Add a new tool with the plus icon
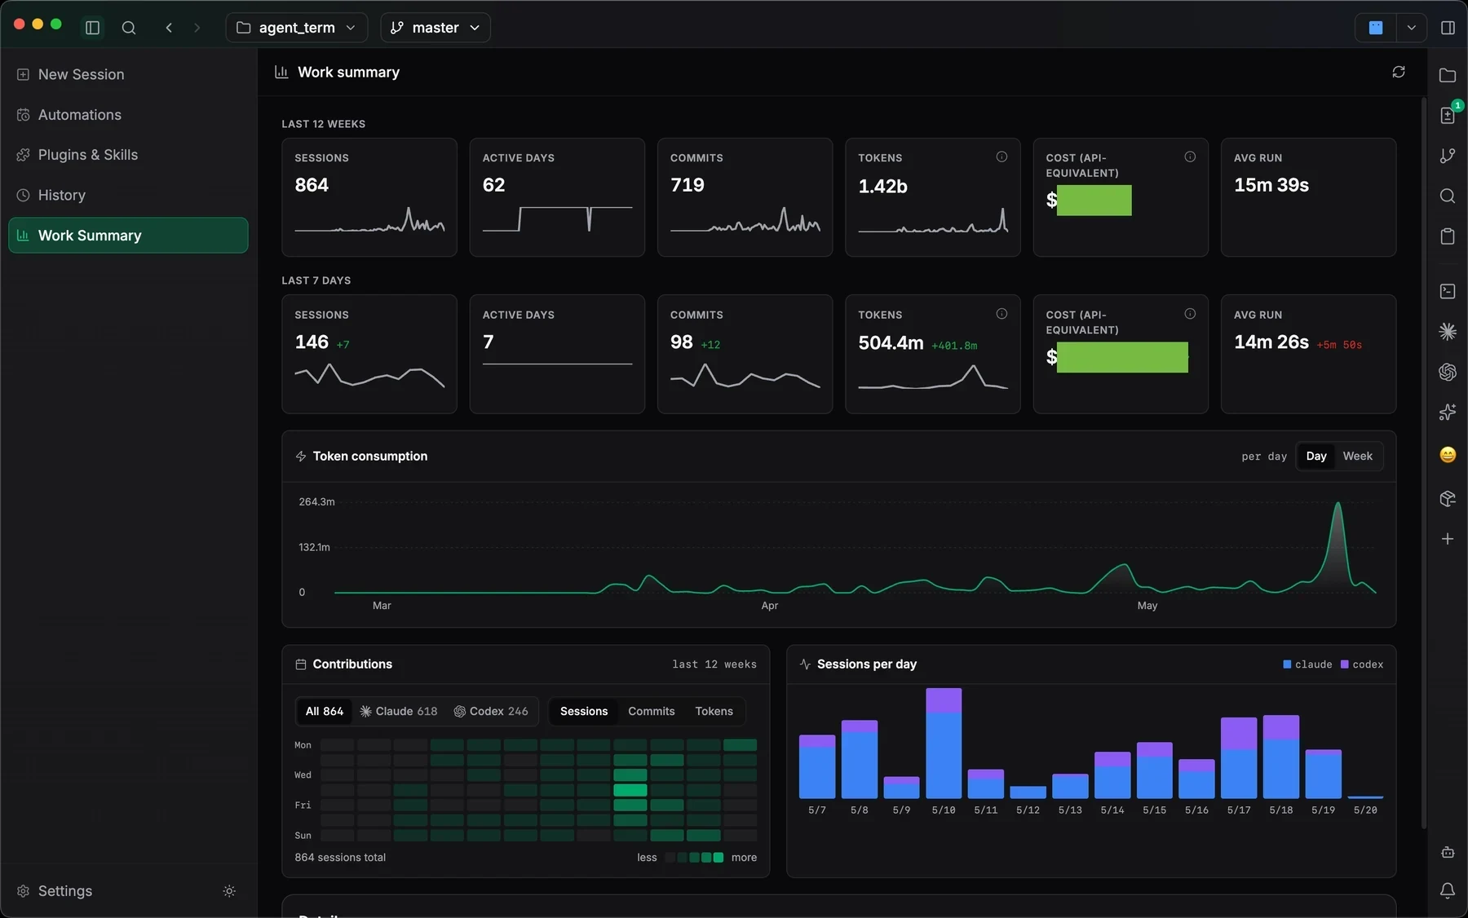The width and height of the screenshot is (1468, 918). (1448, 539)
